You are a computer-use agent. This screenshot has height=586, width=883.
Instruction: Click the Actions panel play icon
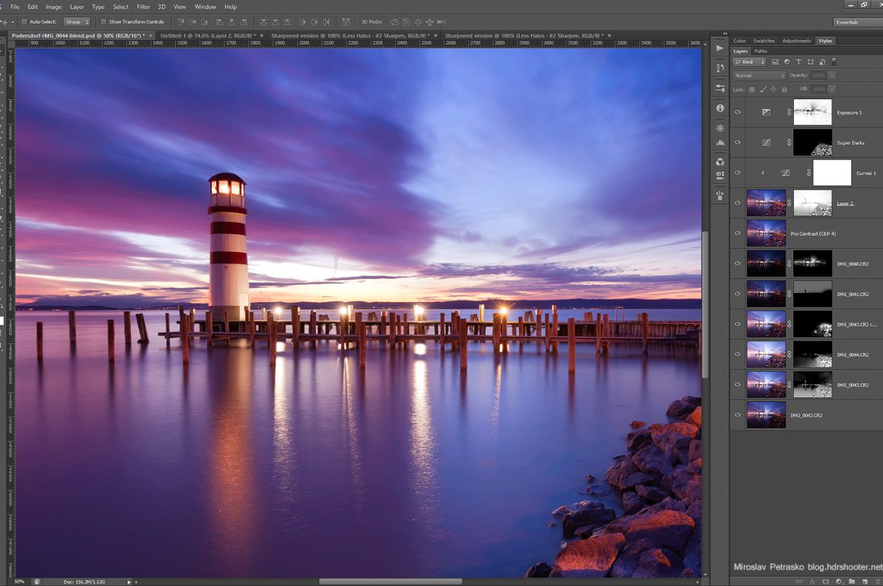pos(720,48)
